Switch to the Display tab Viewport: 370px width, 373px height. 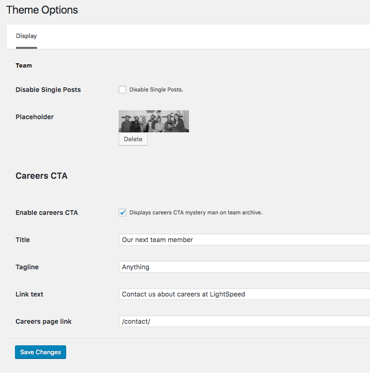point(26,36)
